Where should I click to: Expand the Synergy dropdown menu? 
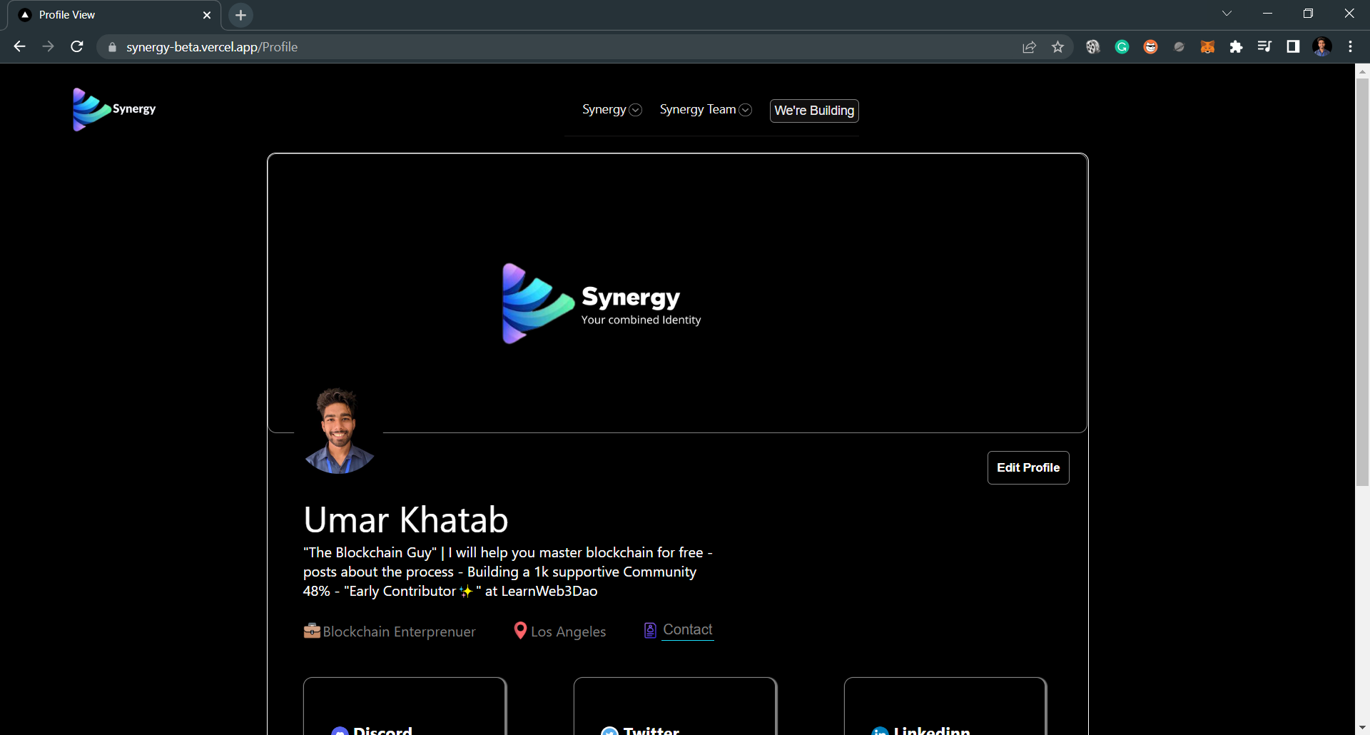tap(612, 110)
